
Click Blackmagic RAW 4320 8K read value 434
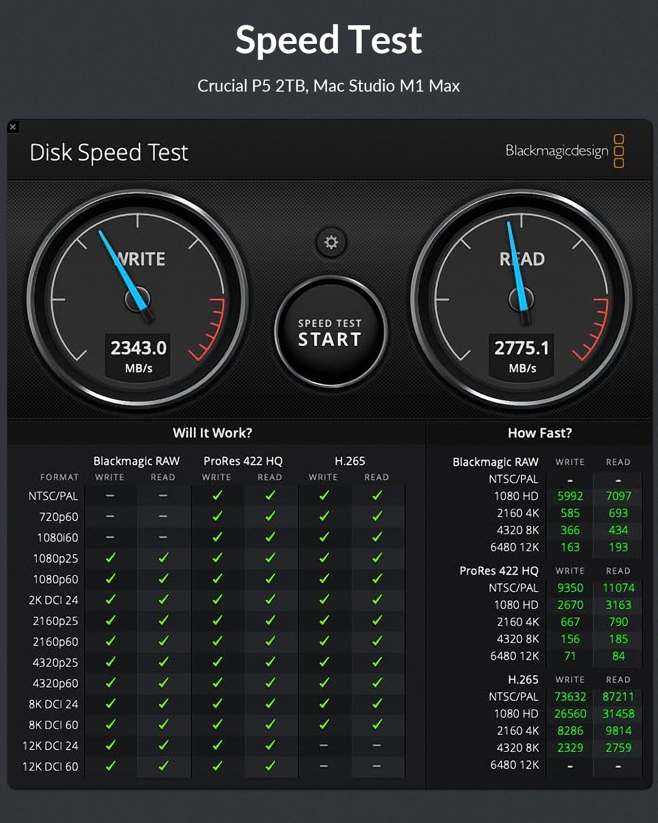(x=619, y=530)
